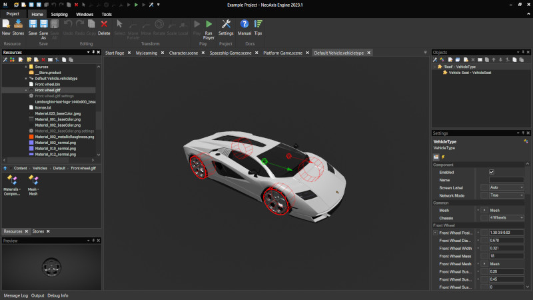Screen dimensions: 533x300
Task: Collapse the 'Root' VehicleType tree node
Action: click(434, 67)
